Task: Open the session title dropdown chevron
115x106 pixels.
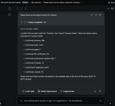Action: point(82,2)
